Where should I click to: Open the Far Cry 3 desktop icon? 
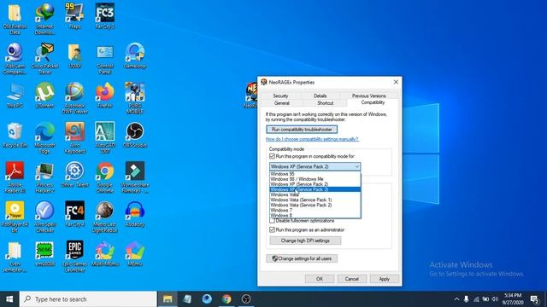point(104,16)
